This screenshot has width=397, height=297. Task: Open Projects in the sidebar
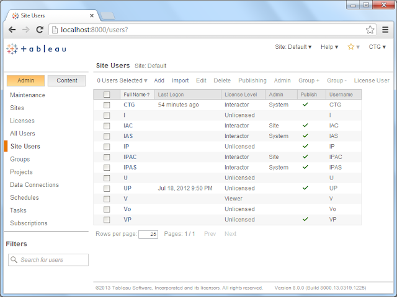pos(21,172)
